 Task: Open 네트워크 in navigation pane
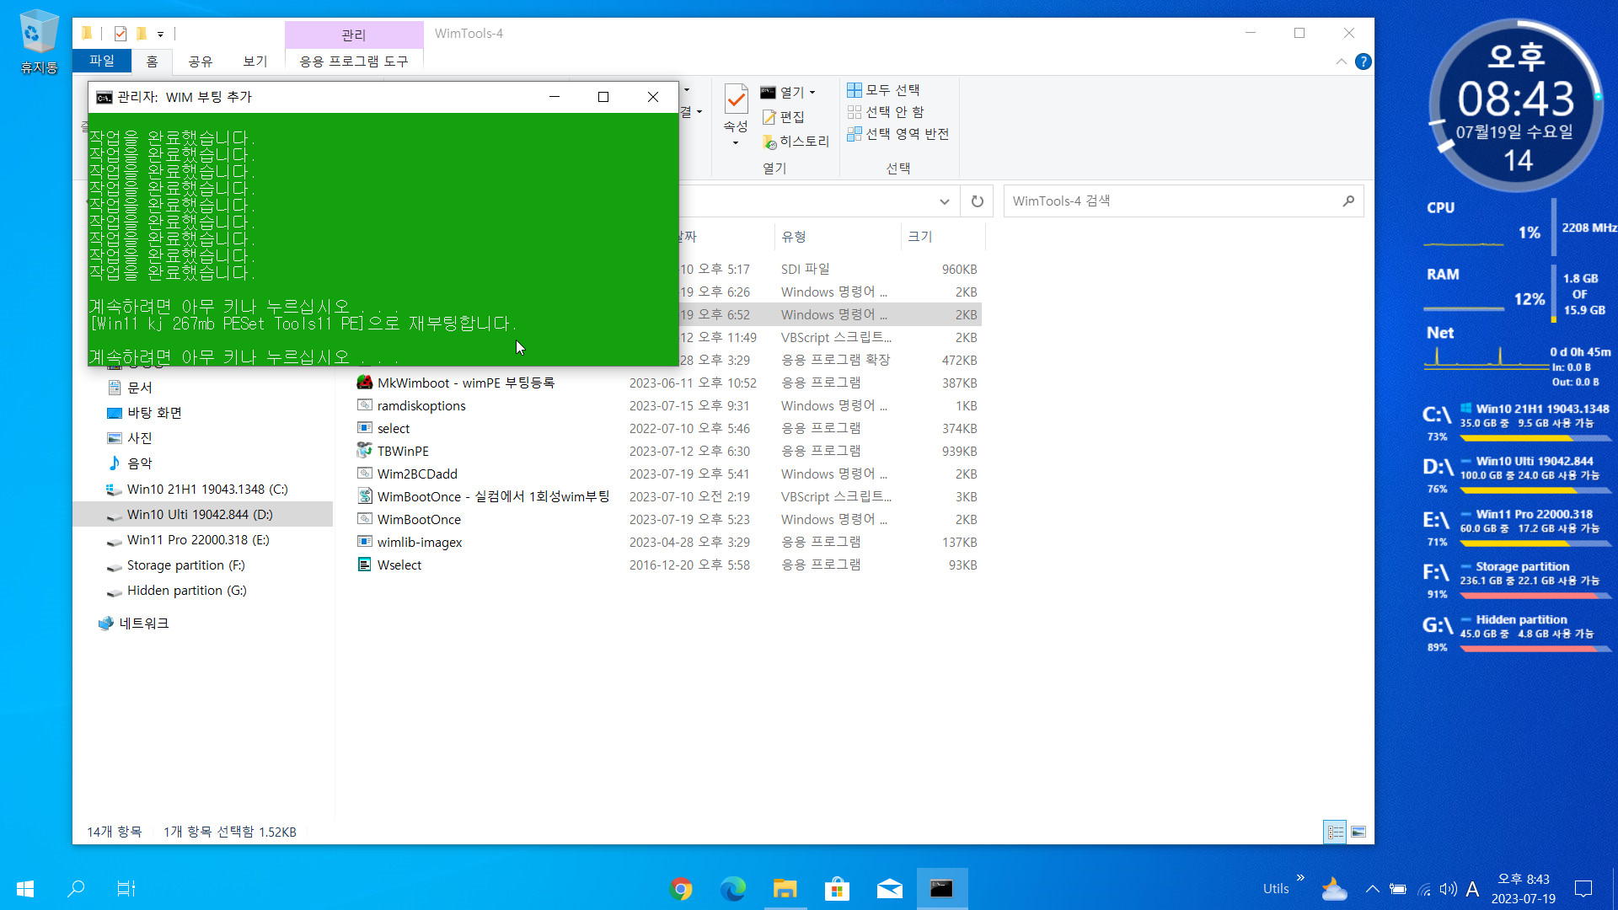144,624
